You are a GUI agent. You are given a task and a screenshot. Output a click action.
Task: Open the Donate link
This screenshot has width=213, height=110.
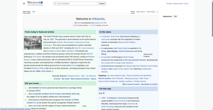[x=169, y=3]
